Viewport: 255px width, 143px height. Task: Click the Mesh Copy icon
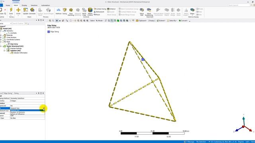pyautogui.click(x=84, y=10)
